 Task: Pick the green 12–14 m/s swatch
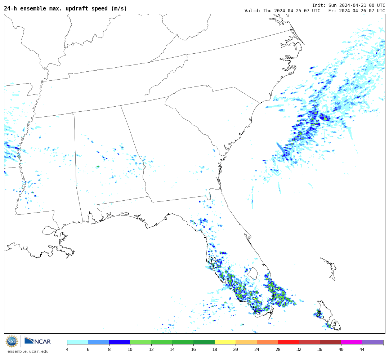[x=162, y=342]
